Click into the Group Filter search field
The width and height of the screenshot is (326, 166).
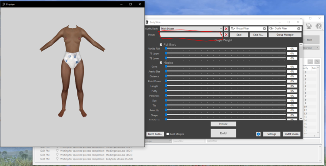249,29
